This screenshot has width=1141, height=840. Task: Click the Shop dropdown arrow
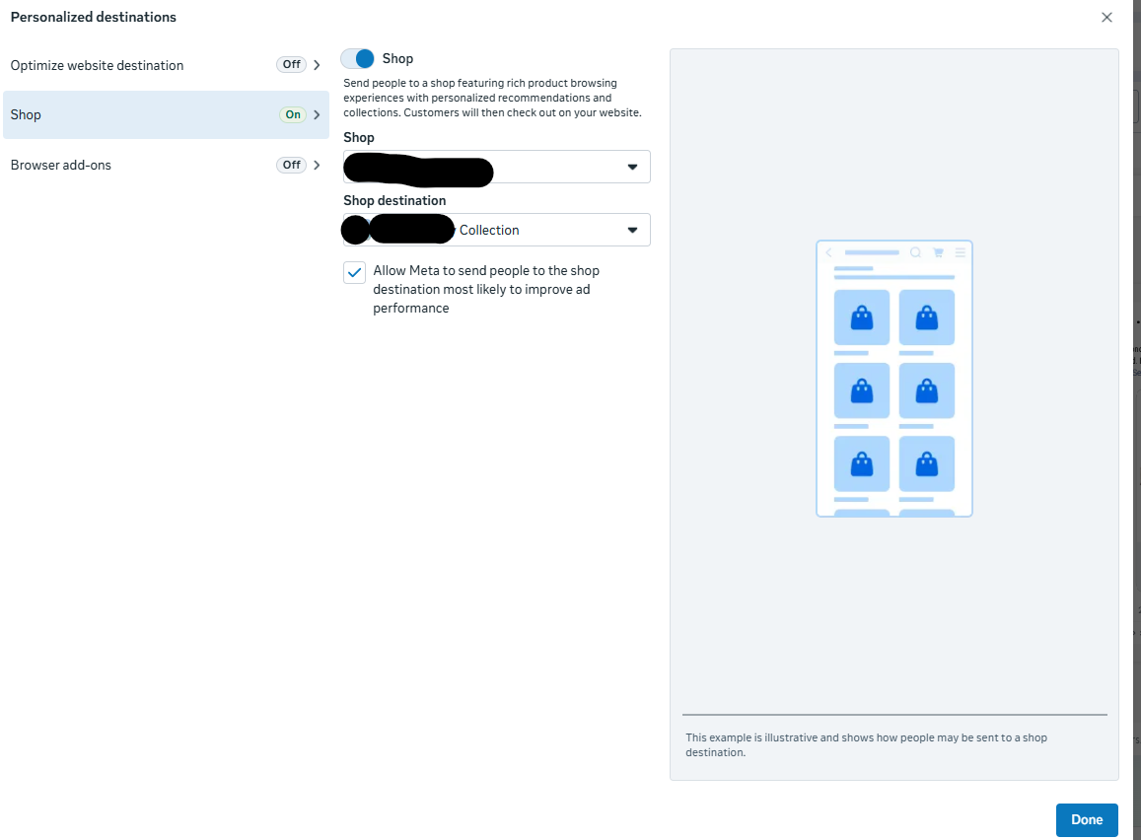click(632, 167)
